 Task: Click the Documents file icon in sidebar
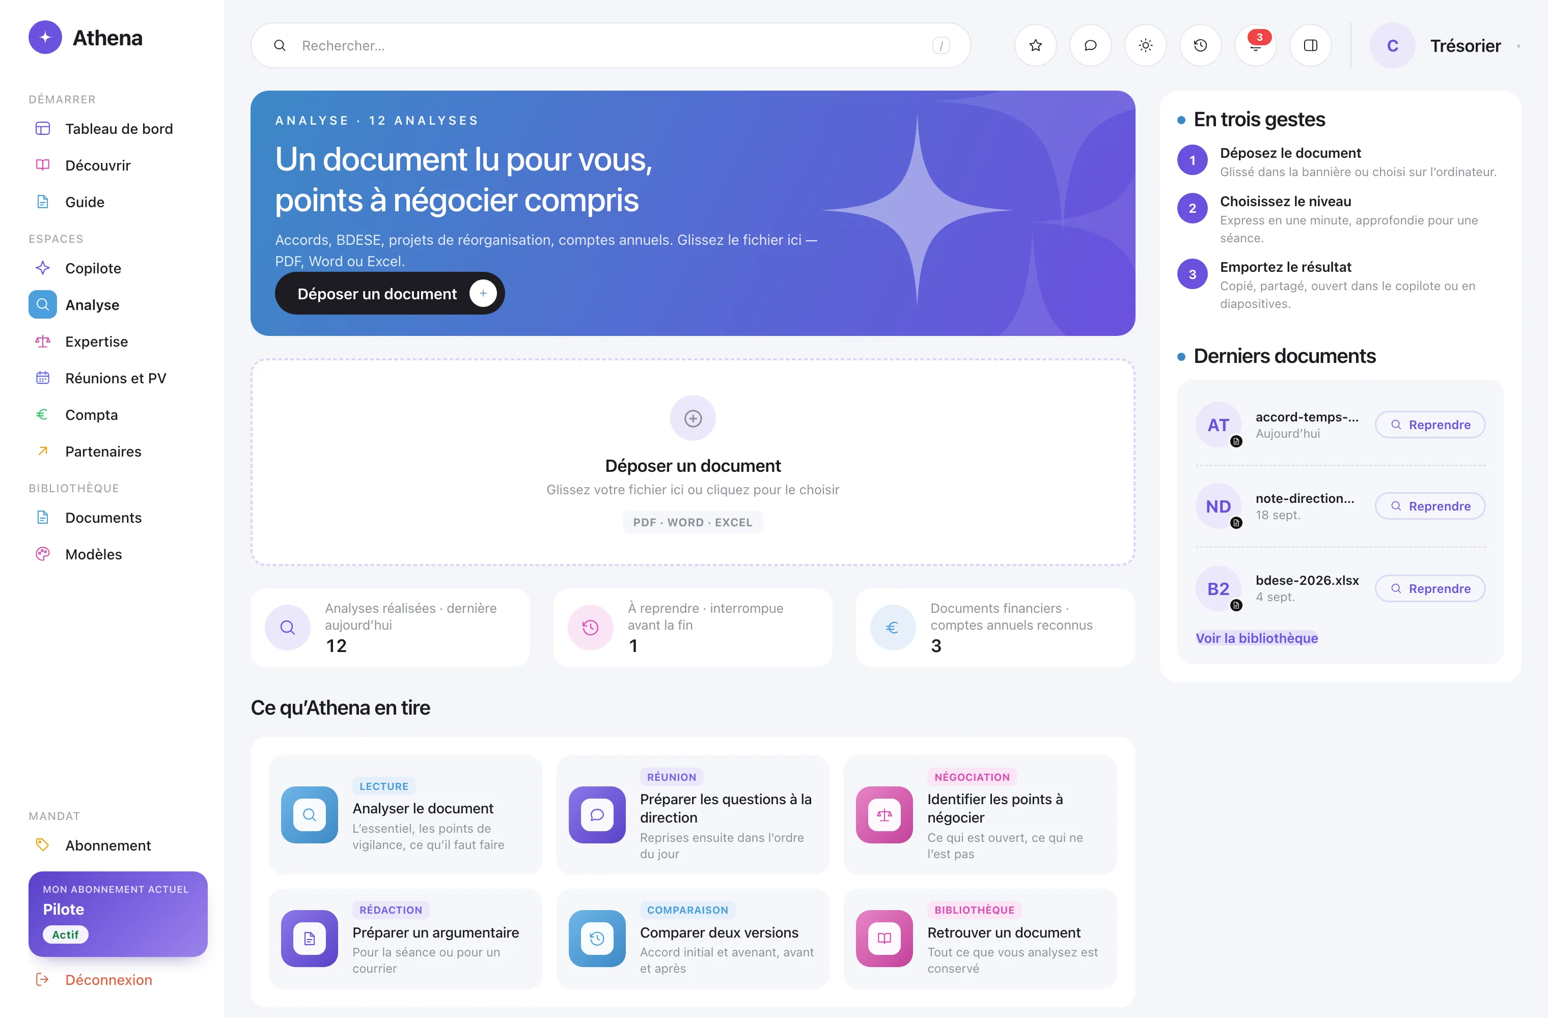[x=43, y=518]
